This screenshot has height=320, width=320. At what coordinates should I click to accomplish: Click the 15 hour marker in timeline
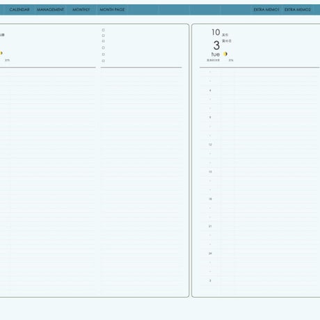(x=210, y=172)
